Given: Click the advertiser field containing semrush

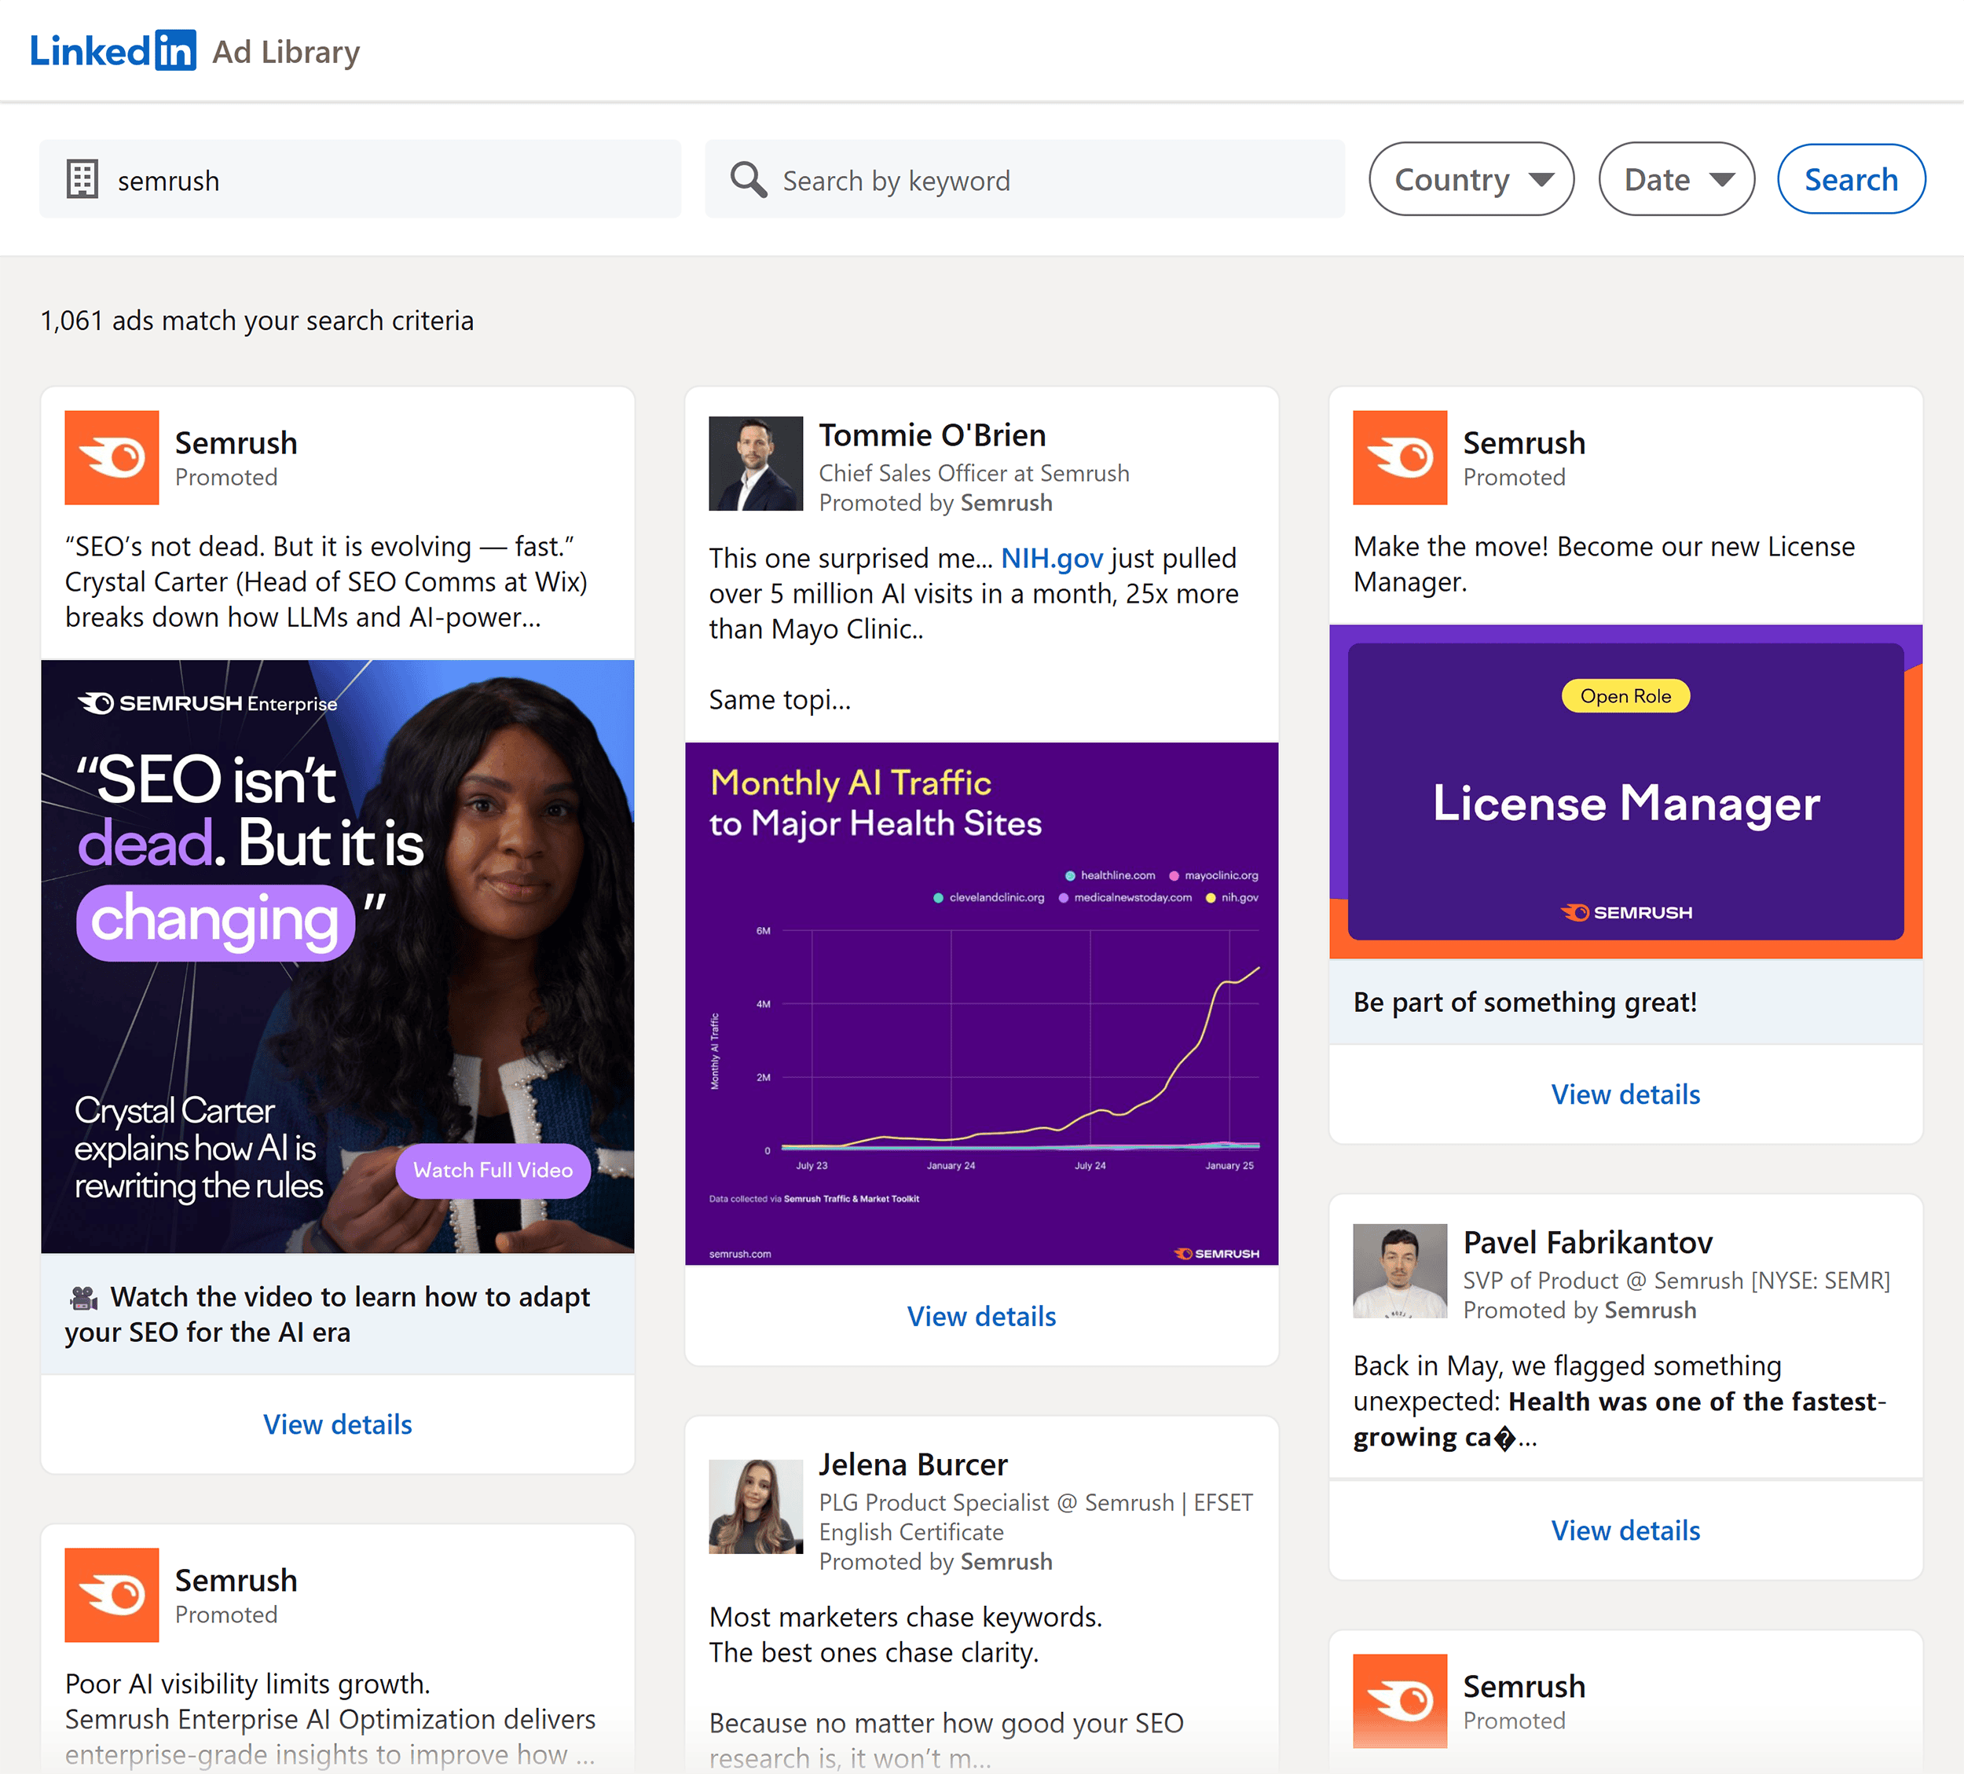Looking at the screenshot, I should click(x=360, y=179).
